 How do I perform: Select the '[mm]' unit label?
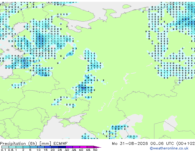point(45,144)
